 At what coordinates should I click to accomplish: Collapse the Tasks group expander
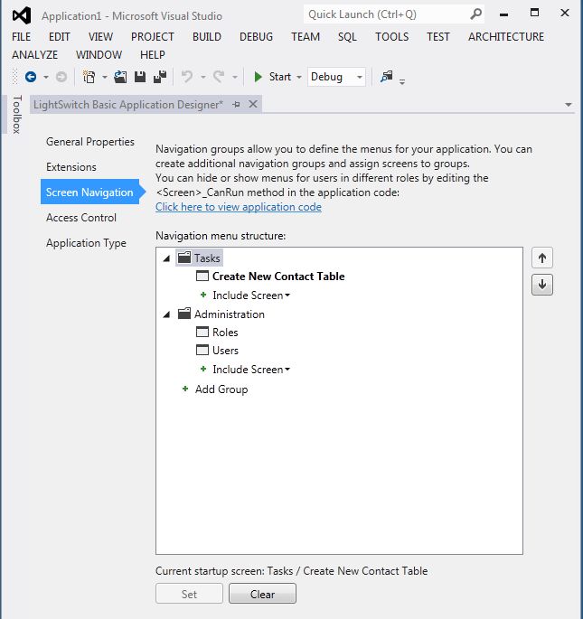(x=166, y=258)
